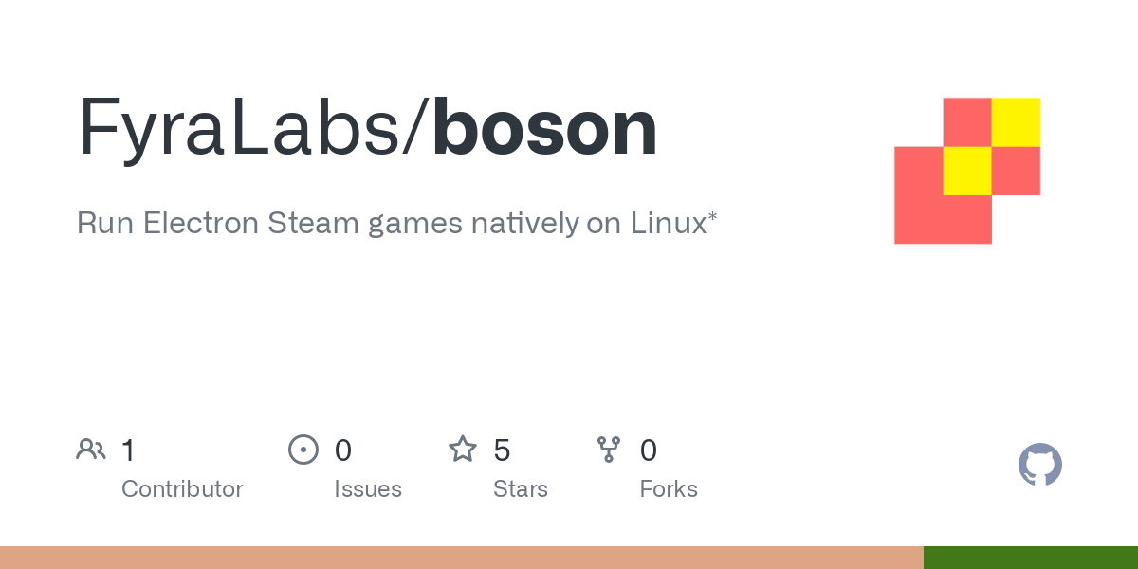Click the GitHub Octocat logo
Image resolution: width=1138 pixels, height=569 pixels.
point(1040,465)
